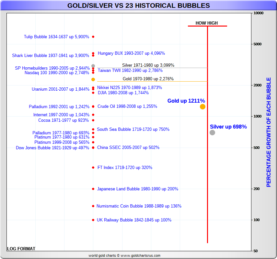Screen dimensions: 277x259
Task: Select 'Dow Jones Bubble 1921-1929 up 497%' label
Action: coord(52,148)
